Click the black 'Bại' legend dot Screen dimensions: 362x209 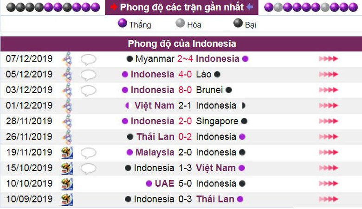point(238,24)
